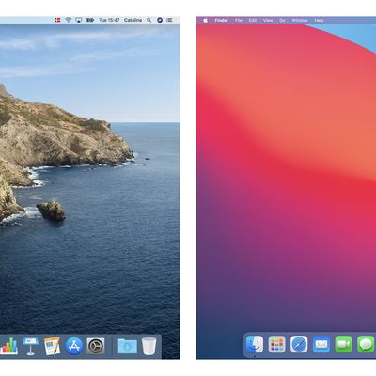Open the Trash in the Catalina dock
The width and height of the screenshot is (376, 376).
149,346
